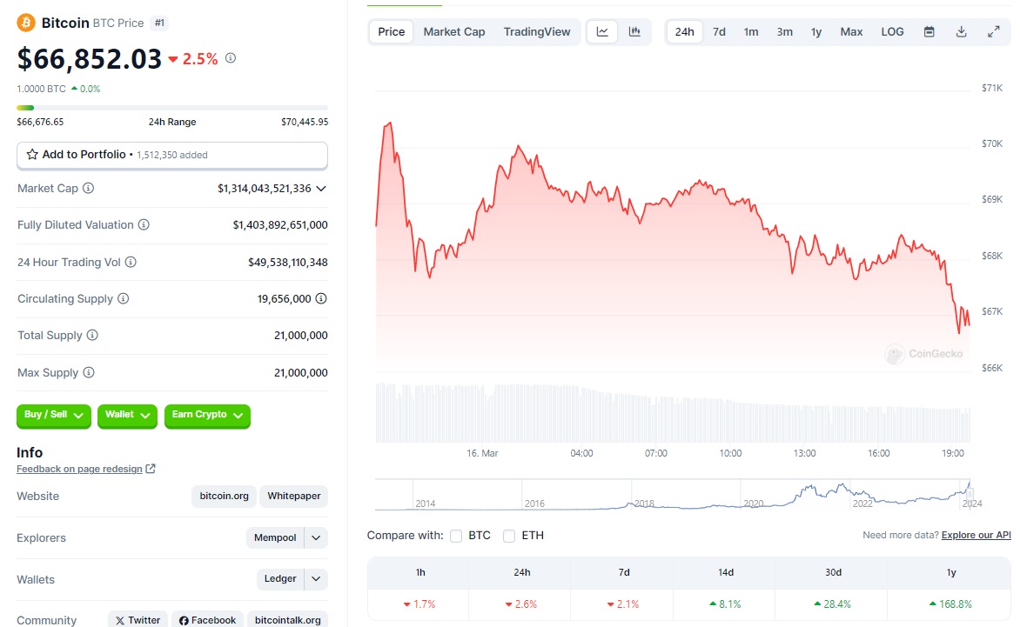
Task: Open the Wallet dropdown
Action: (127, 415)
